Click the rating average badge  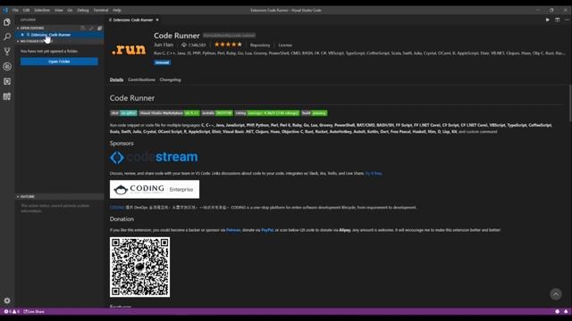pos(267,113)
